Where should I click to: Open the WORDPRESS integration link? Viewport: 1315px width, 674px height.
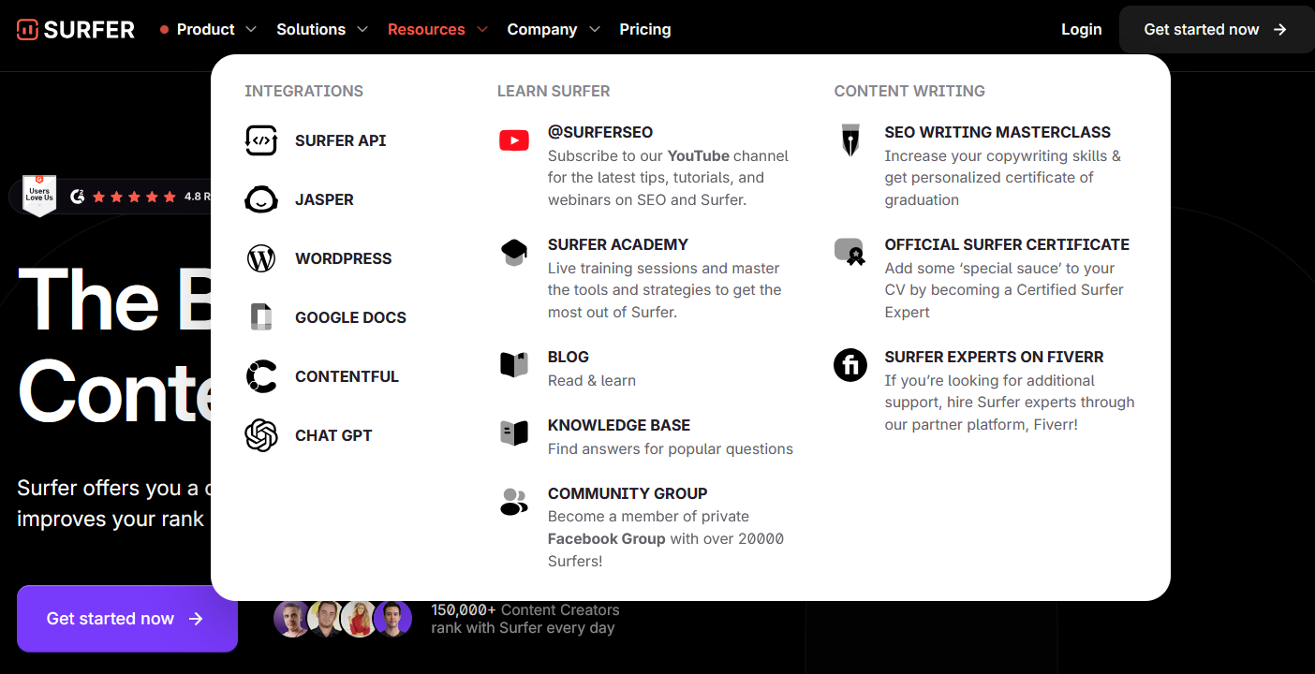click(x=344, y=258)
